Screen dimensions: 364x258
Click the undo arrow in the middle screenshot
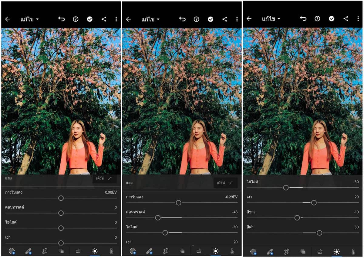click(x=182, y=19)
